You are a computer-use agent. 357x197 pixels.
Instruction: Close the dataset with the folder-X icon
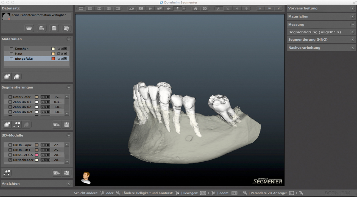[66, 28]
